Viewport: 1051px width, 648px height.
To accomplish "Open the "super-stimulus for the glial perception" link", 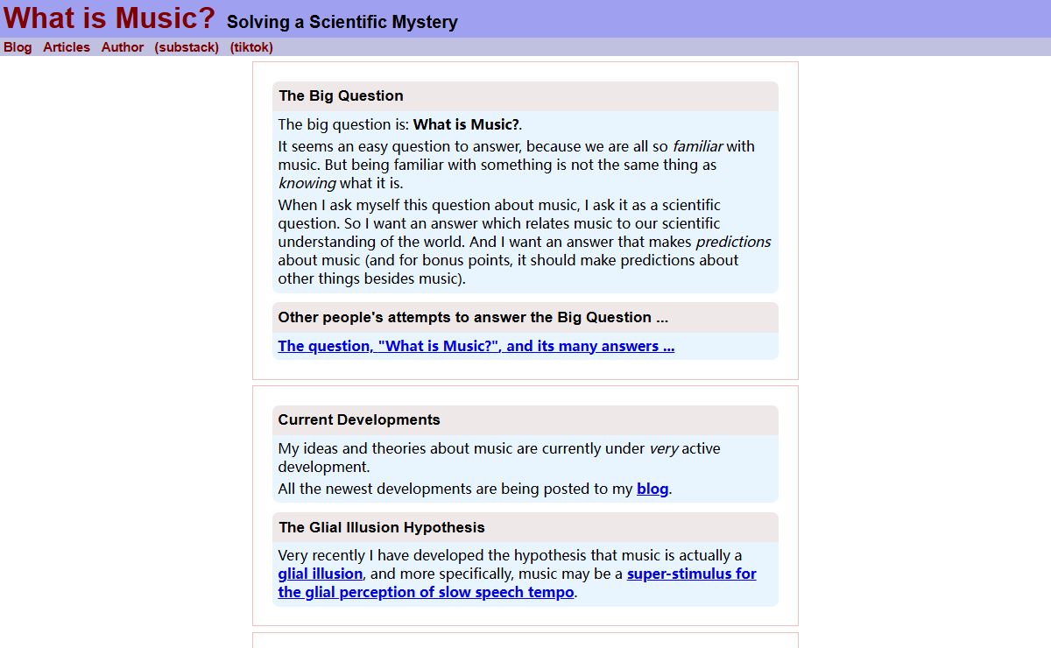I will [x=517, y=583].
